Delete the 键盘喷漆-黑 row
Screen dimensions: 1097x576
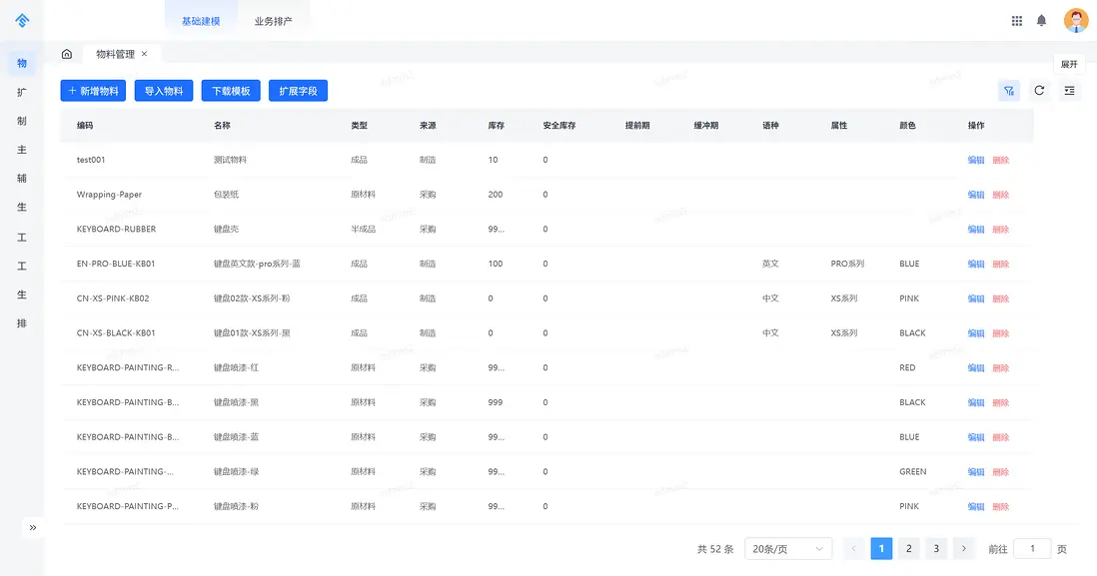point(1000,402)
